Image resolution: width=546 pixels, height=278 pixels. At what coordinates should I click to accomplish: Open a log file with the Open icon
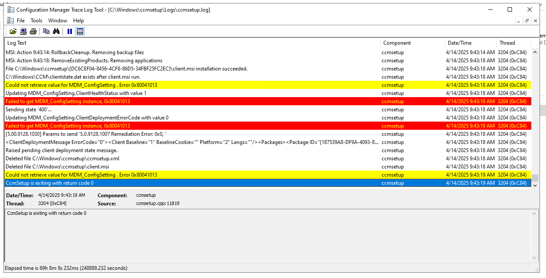coord(13,31)
